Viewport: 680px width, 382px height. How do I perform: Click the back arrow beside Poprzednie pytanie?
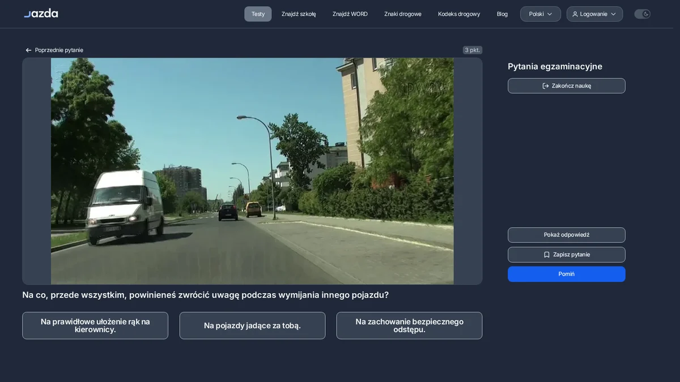coord(28,50)
